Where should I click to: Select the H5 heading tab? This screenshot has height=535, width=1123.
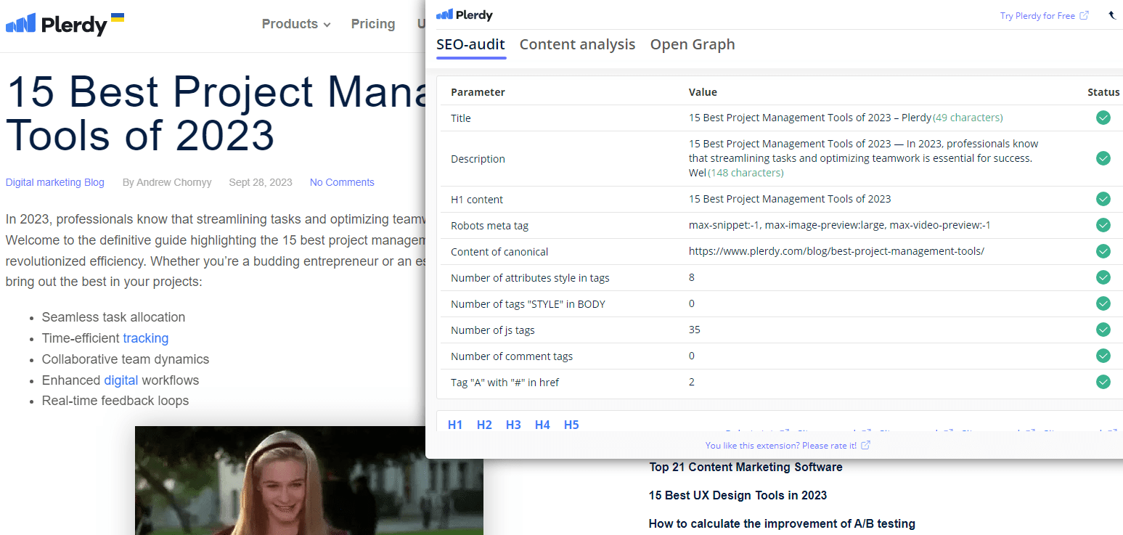[x=571, y=425]
